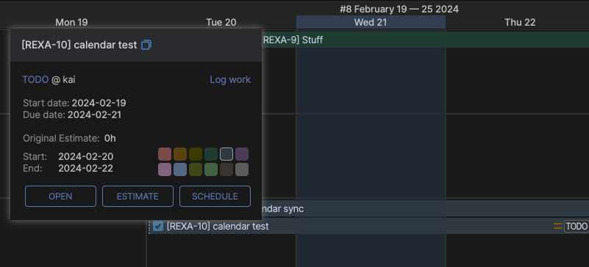Copy the REXA-10 issue title icon
This screenshot has width=589, height=267.
point(146,45)
